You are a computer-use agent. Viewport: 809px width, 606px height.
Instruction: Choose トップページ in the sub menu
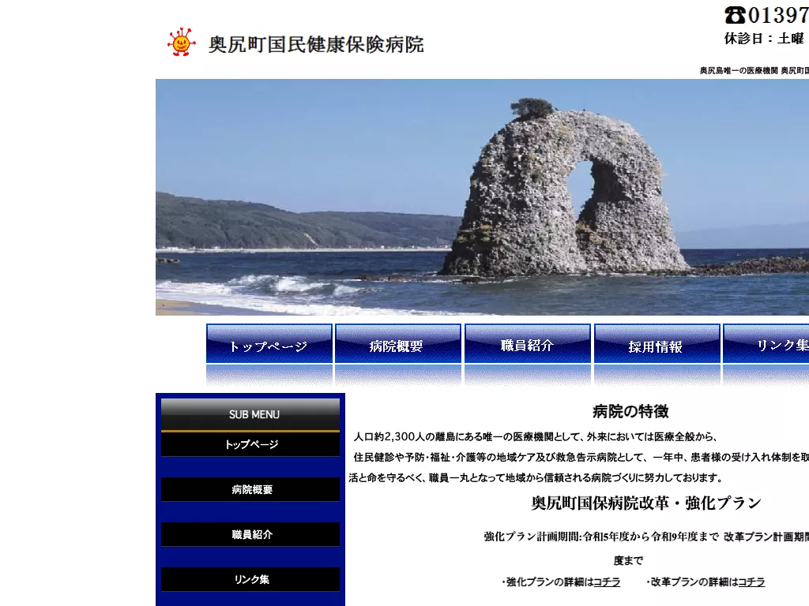[x=250, y=444]
